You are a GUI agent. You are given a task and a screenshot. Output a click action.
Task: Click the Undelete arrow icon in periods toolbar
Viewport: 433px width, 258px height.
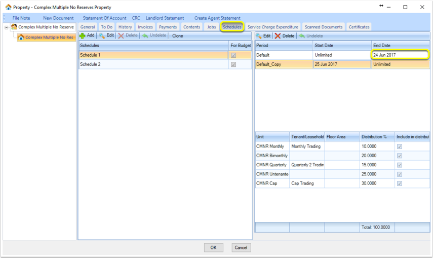(302, 36)
